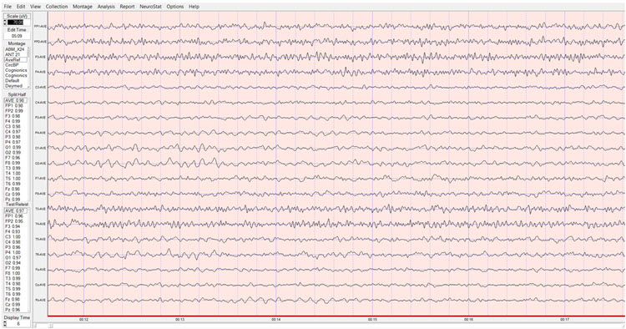The width and height of the screenshot is (626, 329).
Task: Click the F7-AVE channel label
Action: [x=40, y=179]
